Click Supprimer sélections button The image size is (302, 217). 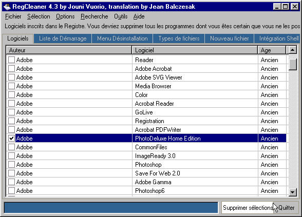click(x=248, y=208)
